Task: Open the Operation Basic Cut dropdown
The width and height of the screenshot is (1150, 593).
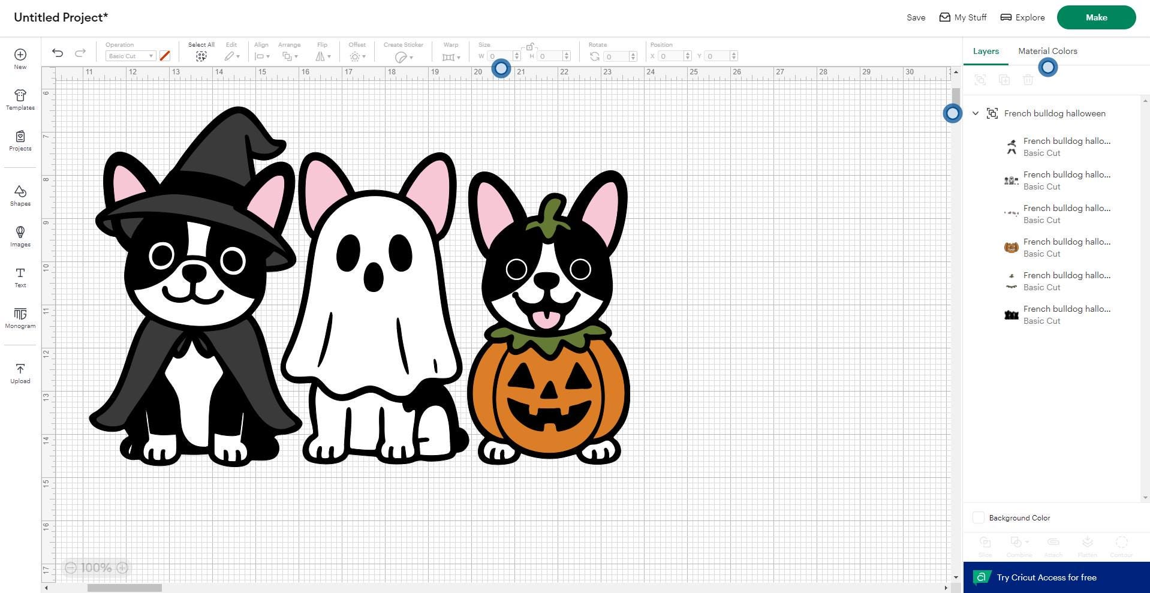Action: (131, 56)
